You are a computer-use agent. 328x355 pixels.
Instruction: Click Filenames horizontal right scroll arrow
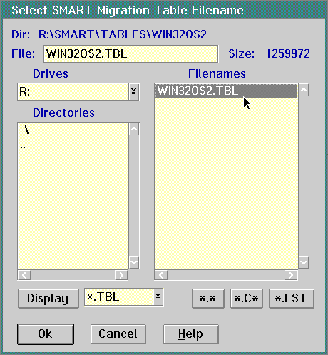click(291, 275)
